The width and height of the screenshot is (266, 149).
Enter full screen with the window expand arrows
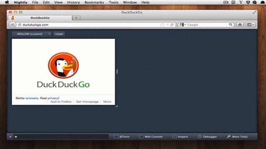point(254,12)
